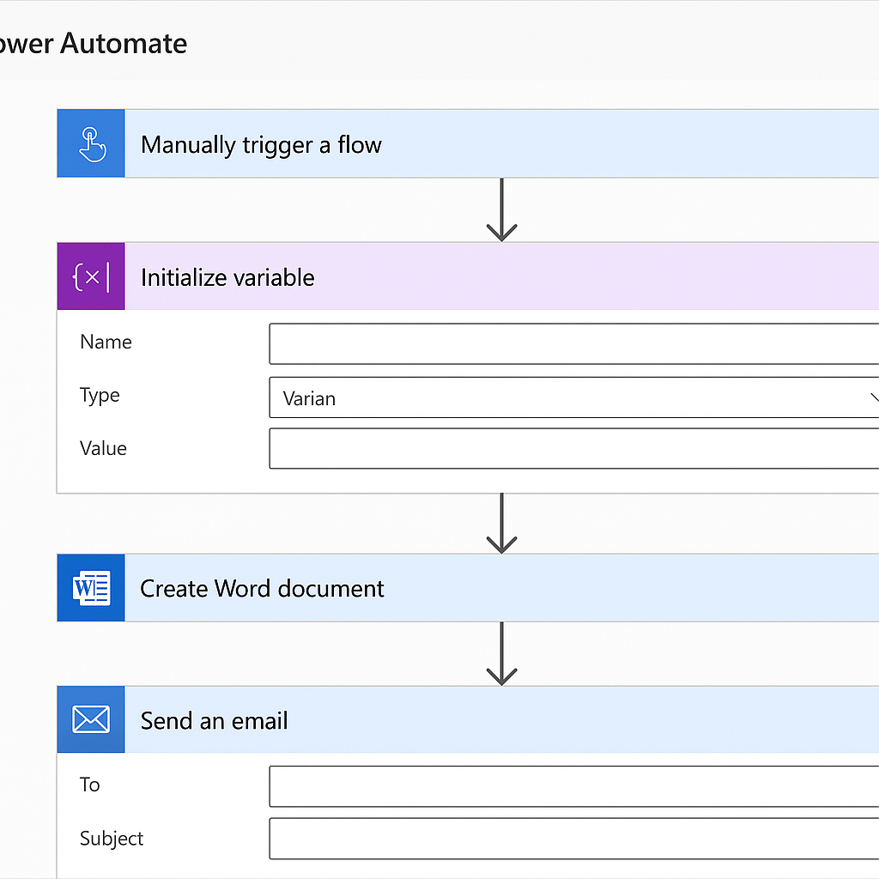Click the manual trigger hand-tap icon

tap(91, 143)
